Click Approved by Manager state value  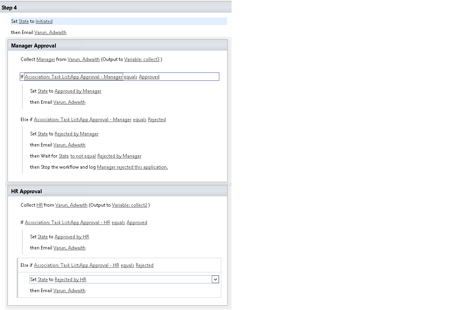78,91
